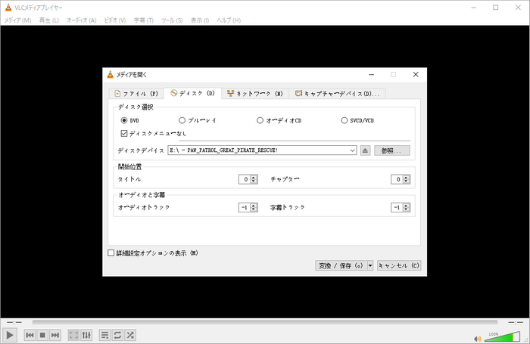Open the extended settings equalizer icon

coord(86,335)
